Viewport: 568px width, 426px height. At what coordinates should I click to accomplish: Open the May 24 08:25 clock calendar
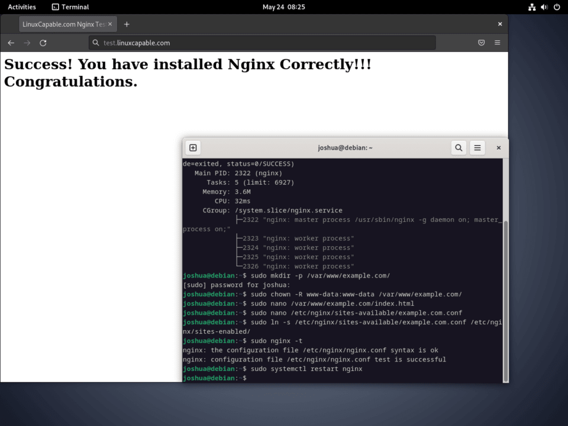click(x=283, y=7)
